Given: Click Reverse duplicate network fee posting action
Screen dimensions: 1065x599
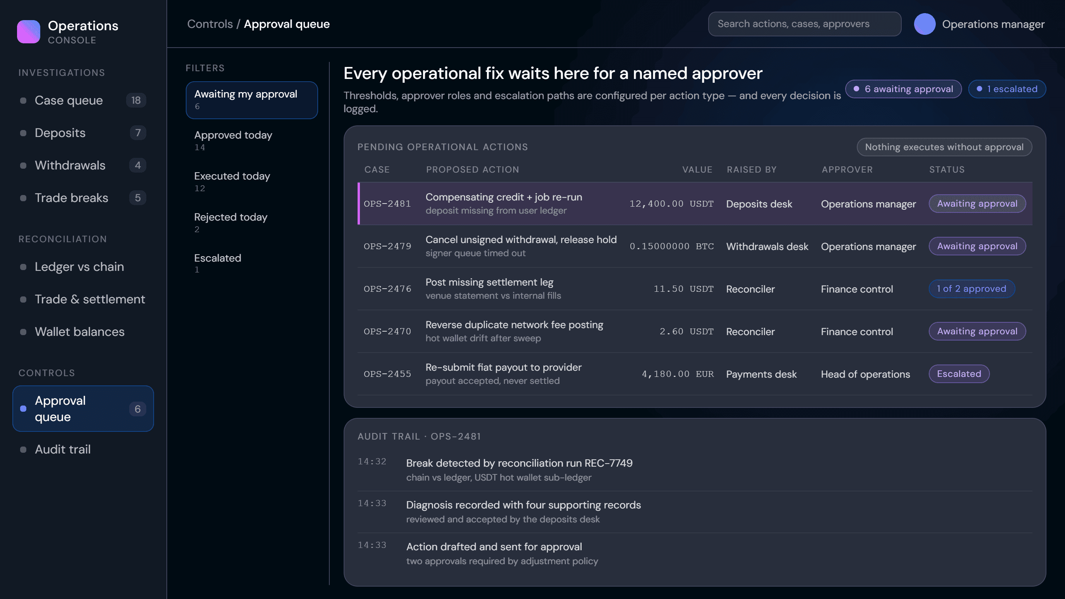Looking at the screenshot, I should pos(514,325).
